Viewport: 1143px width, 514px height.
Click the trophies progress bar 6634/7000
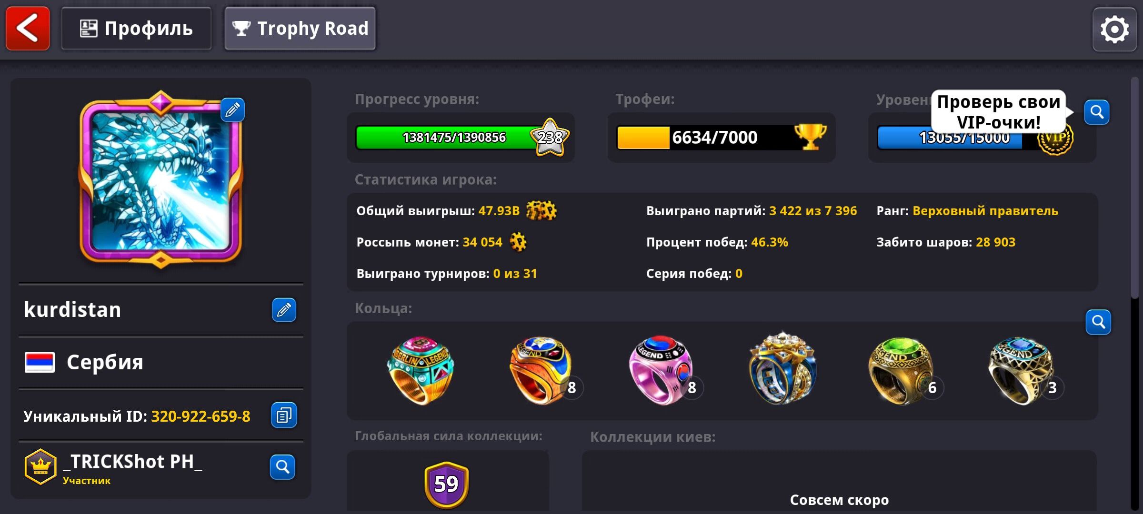[x=722, y=138]
